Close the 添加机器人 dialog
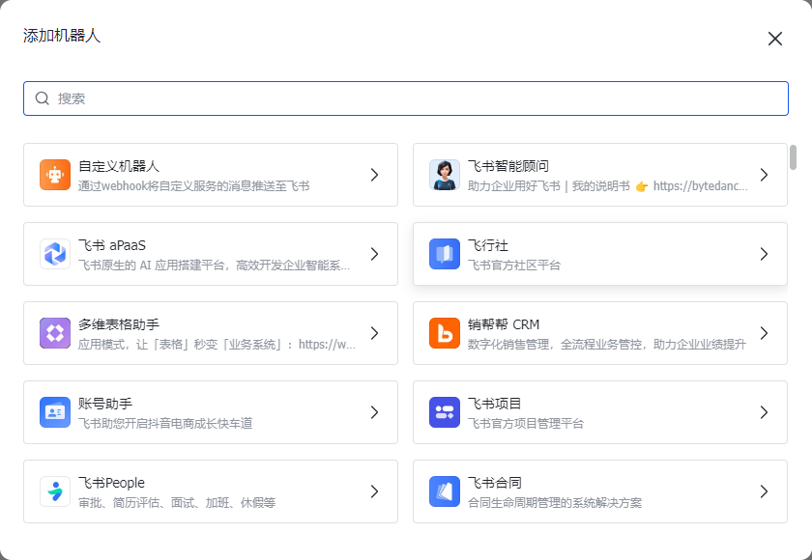The width and height of the screenshot is (812, 560). 774,39
